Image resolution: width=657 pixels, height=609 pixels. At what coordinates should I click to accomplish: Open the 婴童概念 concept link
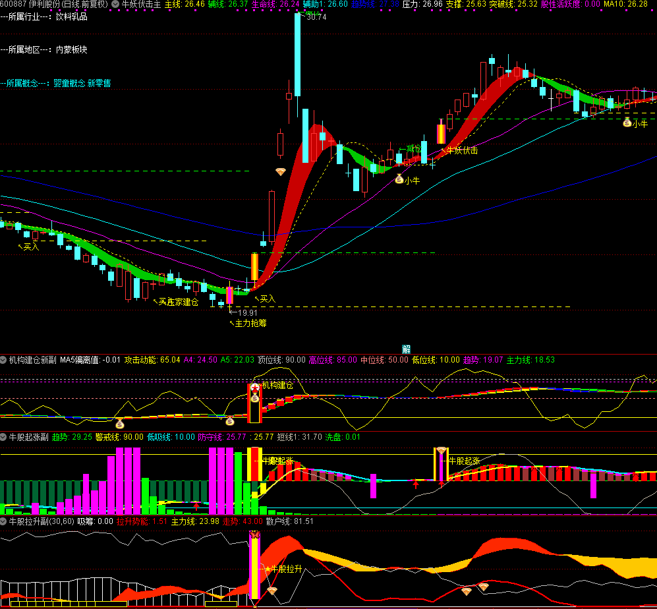pos(69,84)
